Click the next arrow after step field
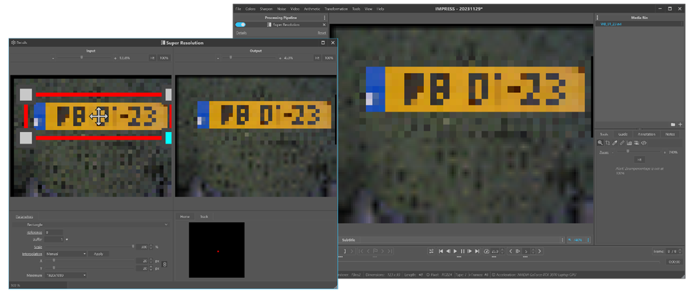This screenshot has height=293, width=688. (x=539, y=251)
